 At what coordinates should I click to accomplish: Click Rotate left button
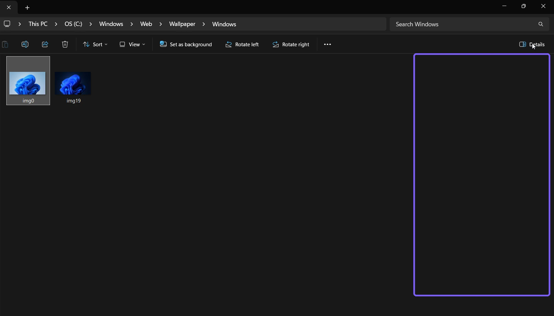coord(242,44)
